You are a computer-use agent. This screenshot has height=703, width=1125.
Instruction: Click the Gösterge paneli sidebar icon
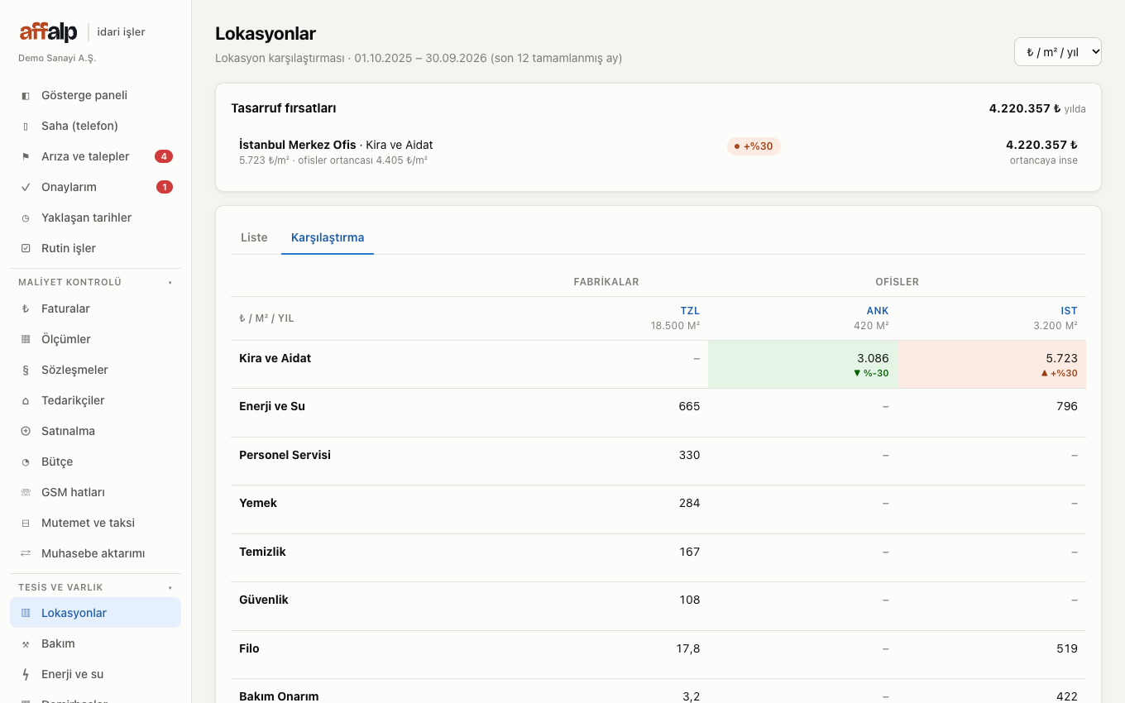[26, 96]
